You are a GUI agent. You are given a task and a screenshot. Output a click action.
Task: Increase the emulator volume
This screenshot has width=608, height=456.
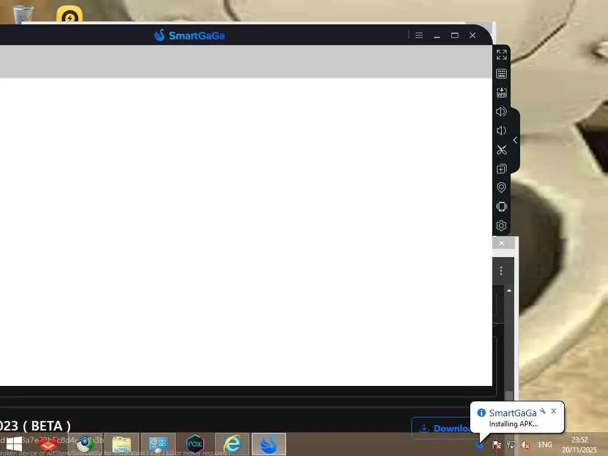point(501,112)
